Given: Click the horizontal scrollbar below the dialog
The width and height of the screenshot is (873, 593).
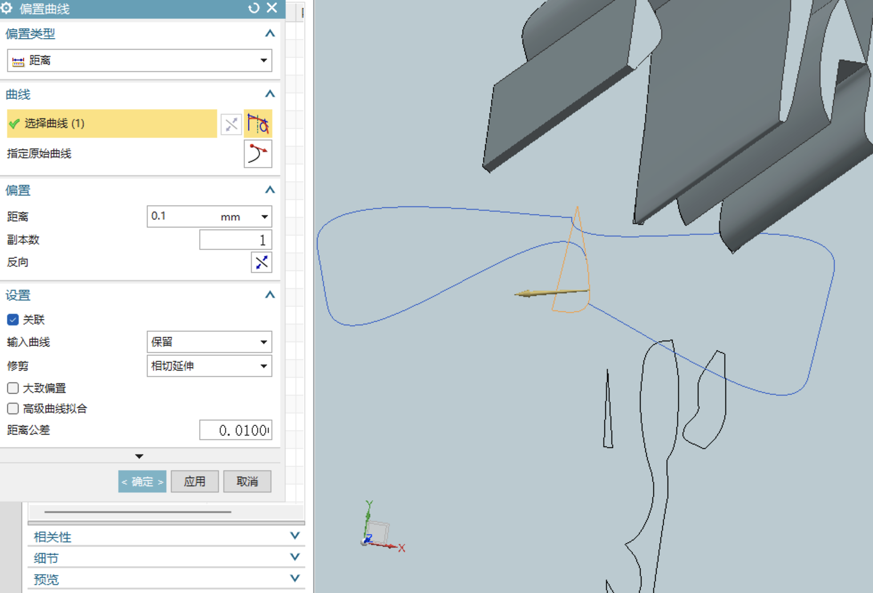Looking at the screenshot, I should 138,512.
